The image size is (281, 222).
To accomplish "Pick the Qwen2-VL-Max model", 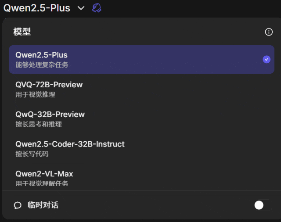I will pyautogui.click(x=44, y=174).
